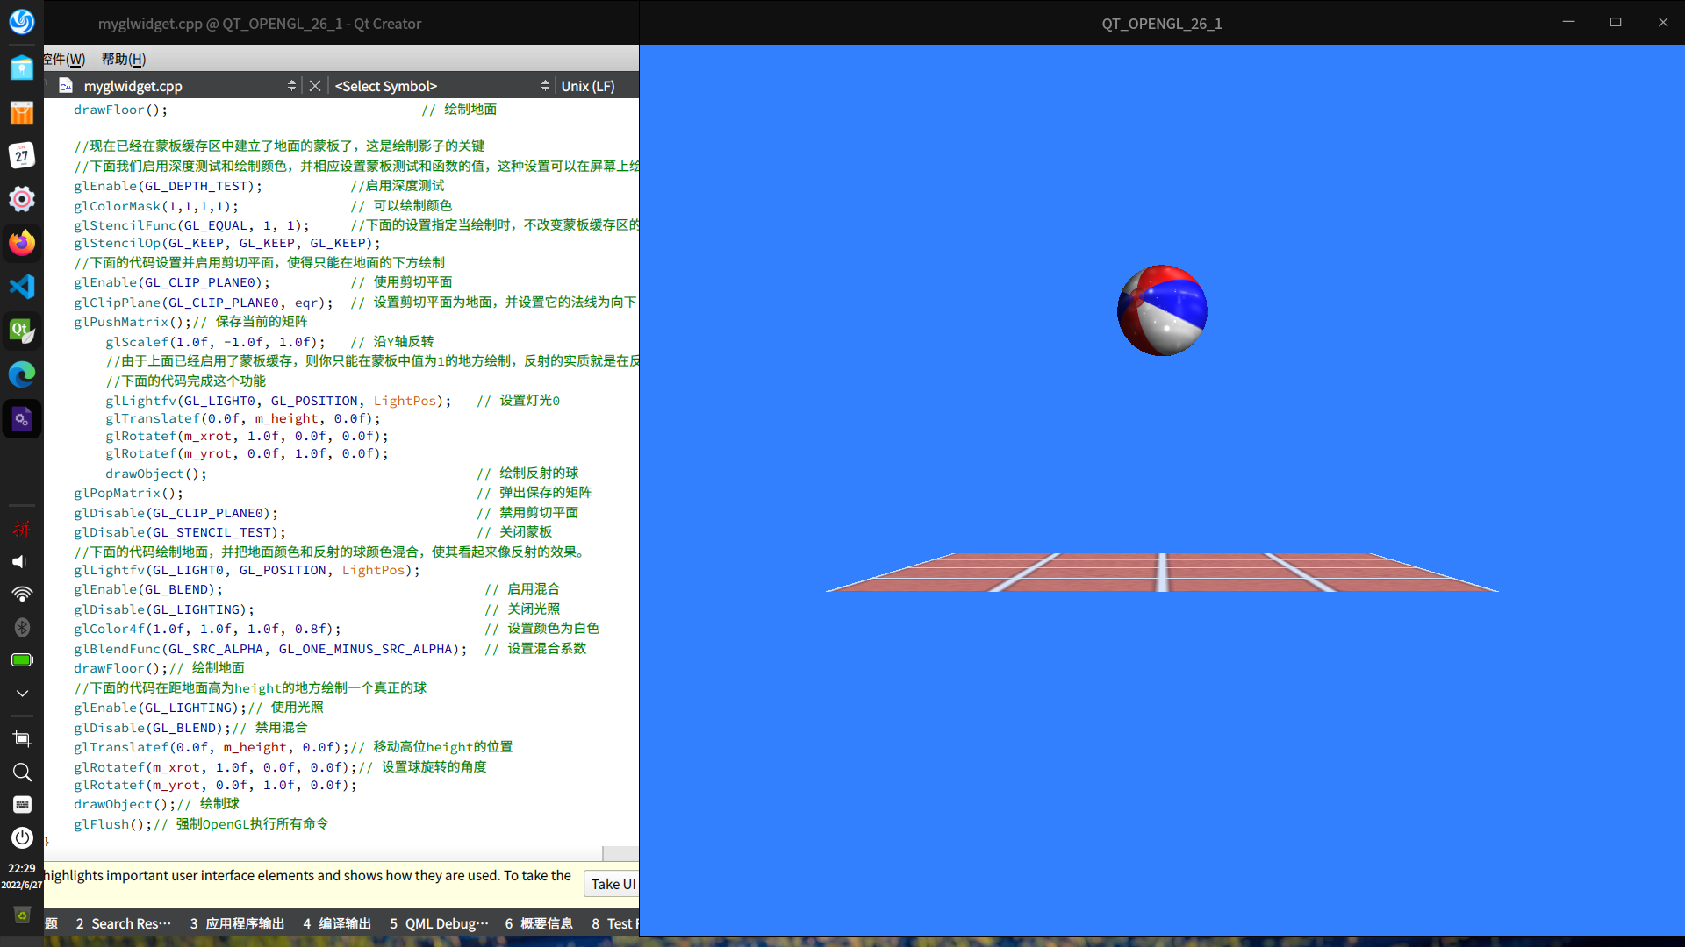1685x947 pixels.
Task: Open the on-screen keyboard tray icon
Action: coord(21,804)
